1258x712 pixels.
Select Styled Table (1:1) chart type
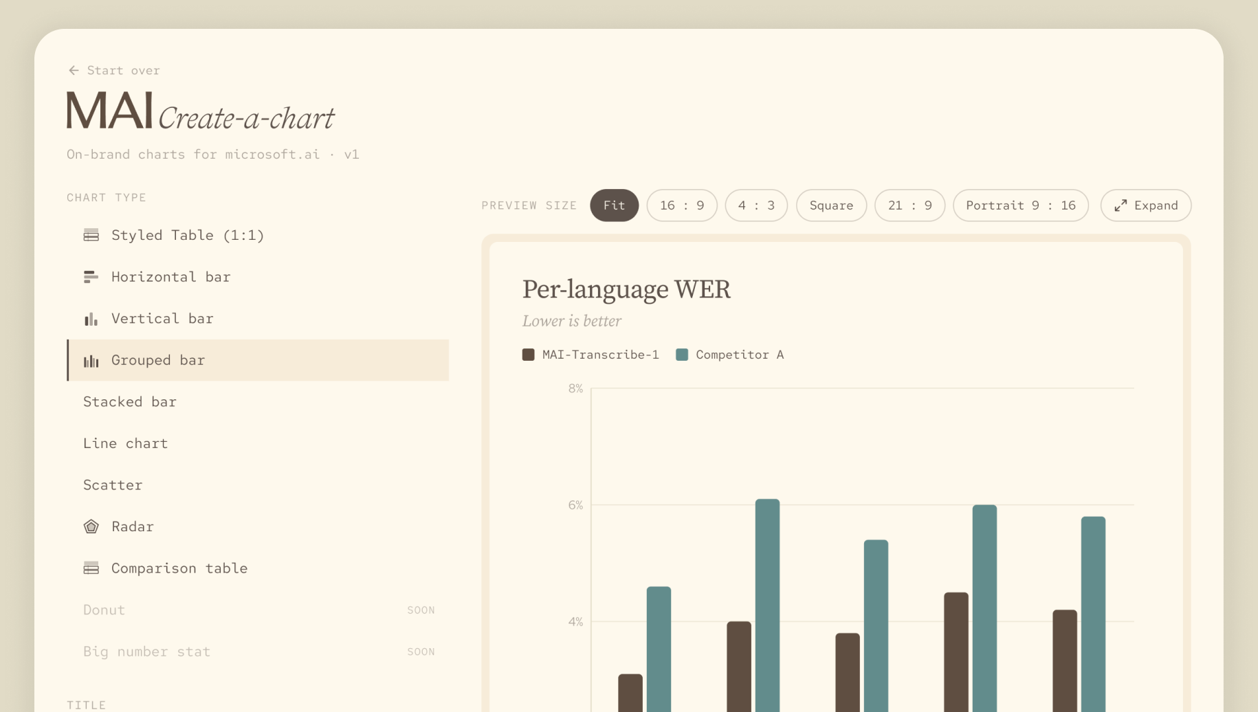pos(258,235)
